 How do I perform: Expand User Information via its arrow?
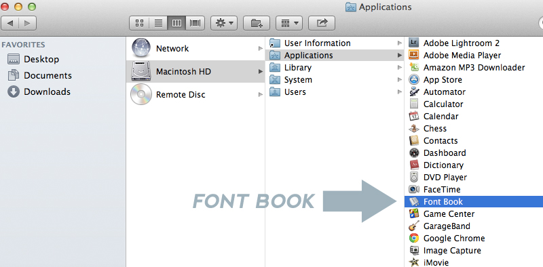400,43
